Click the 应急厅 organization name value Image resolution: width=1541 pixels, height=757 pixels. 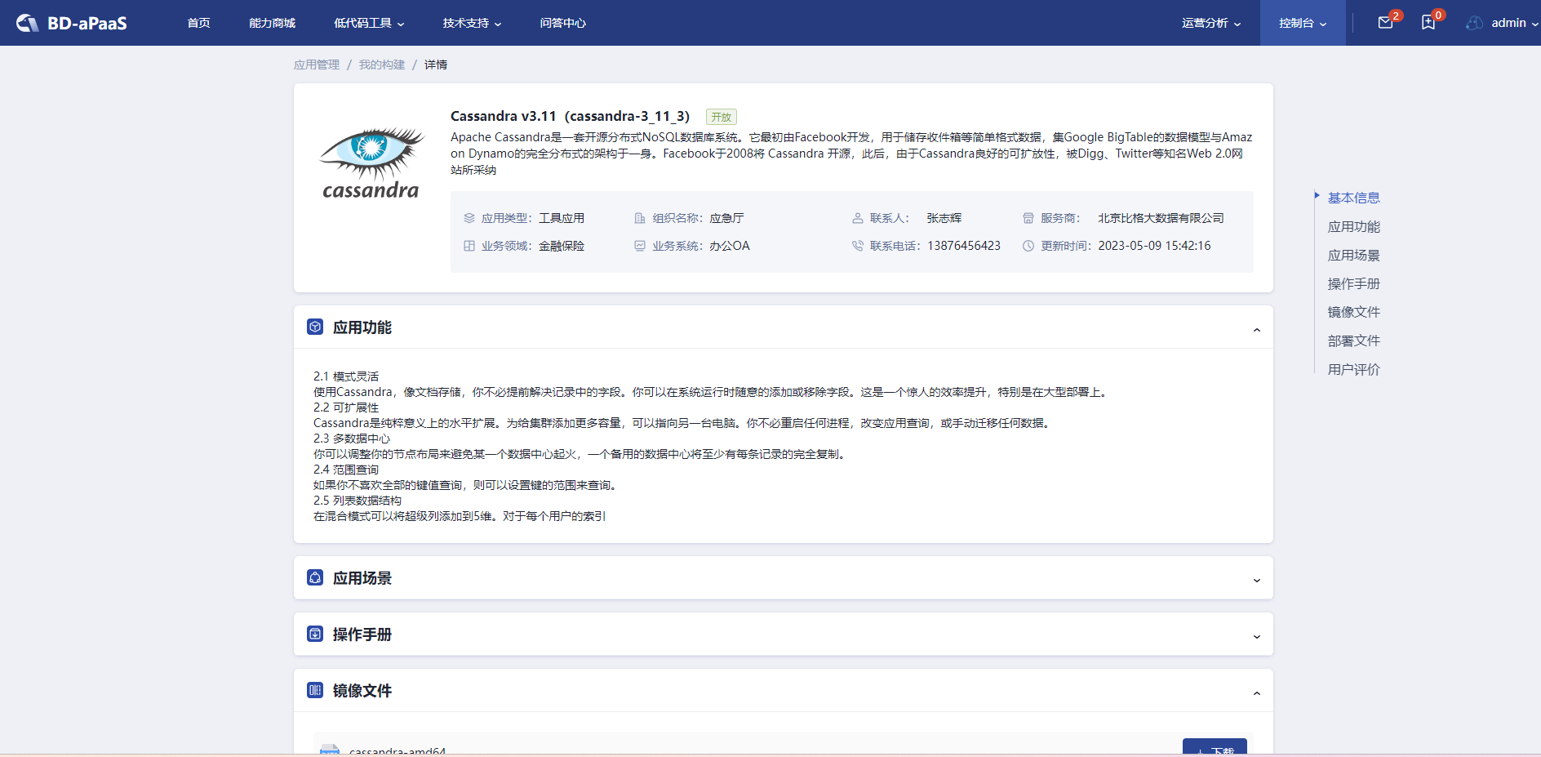pyautogui.click(x=726, y=218)
